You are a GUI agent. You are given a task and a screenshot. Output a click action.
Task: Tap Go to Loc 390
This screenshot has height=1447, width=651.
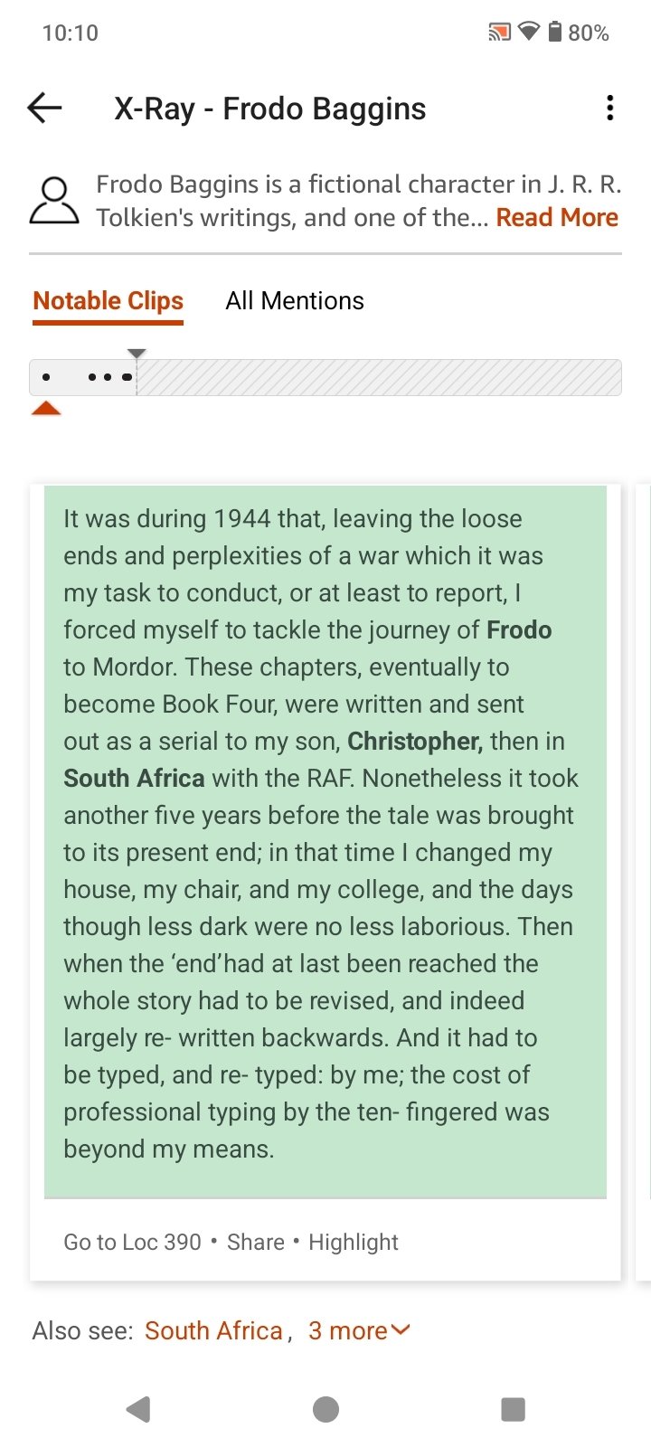(132, 1242)
